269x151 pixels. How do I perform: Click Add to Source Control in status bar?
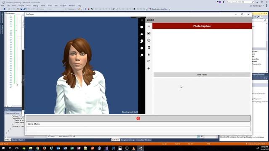tap(256, 144)
